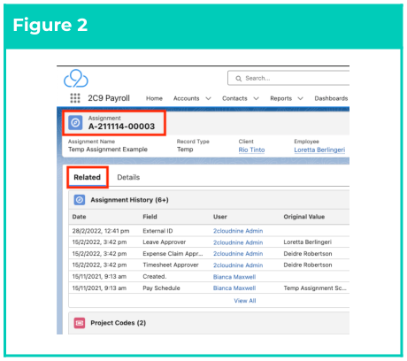Expand the Accounts dropdown chevron
This screenshot has width=407, height=361.
[x=208, y=98]
